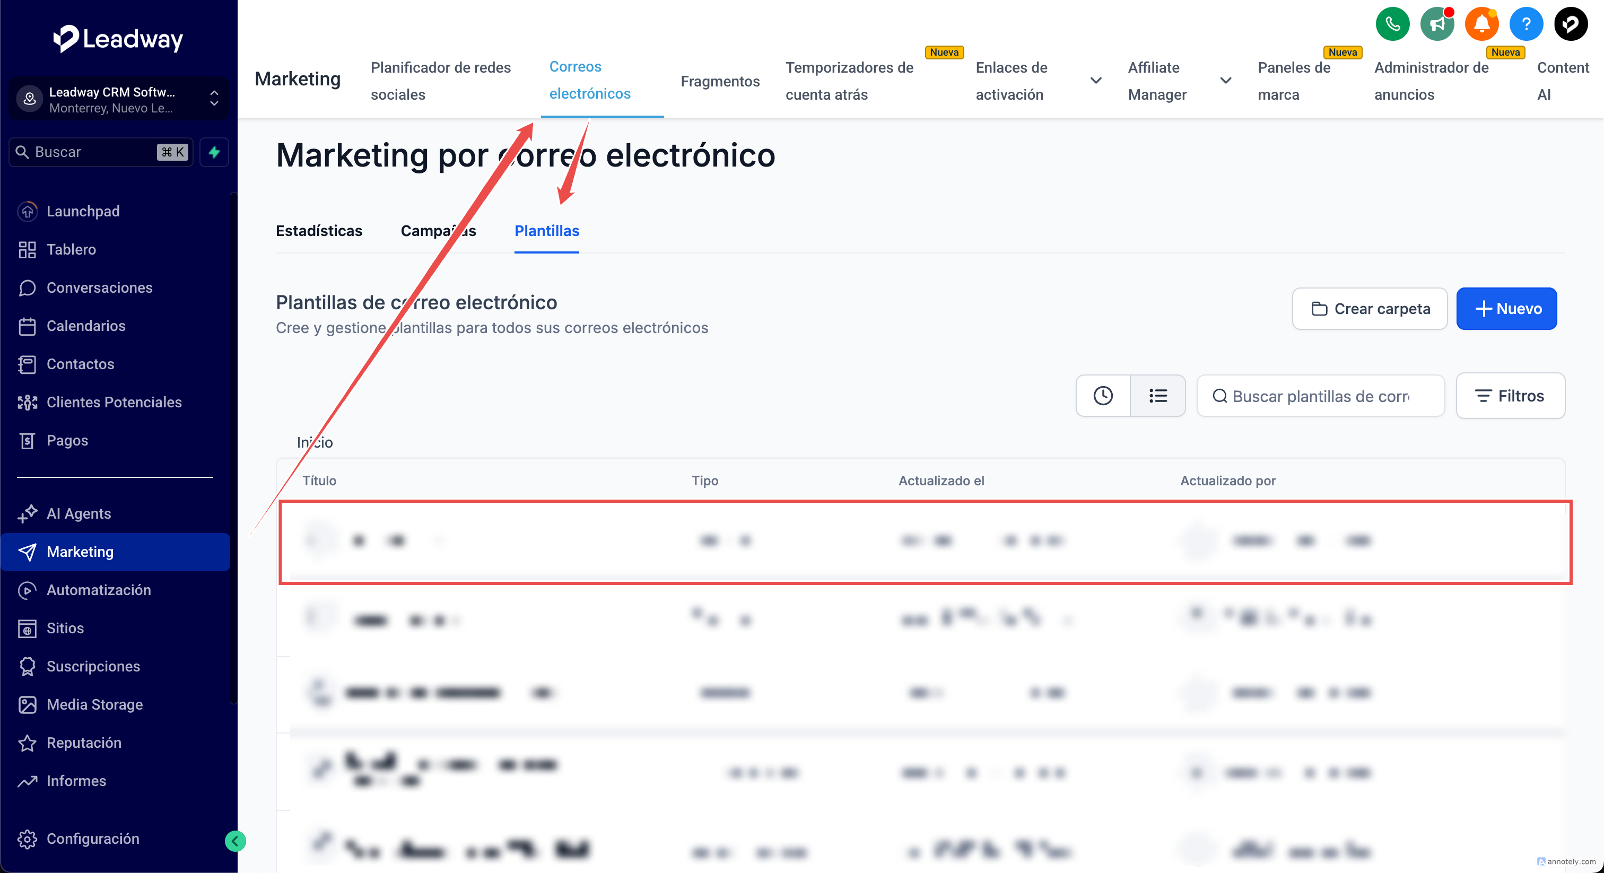1604x873 pixels.
Task: Open the profile avatar in top right
Action: pyautogui.click(x=1571, y=24)
